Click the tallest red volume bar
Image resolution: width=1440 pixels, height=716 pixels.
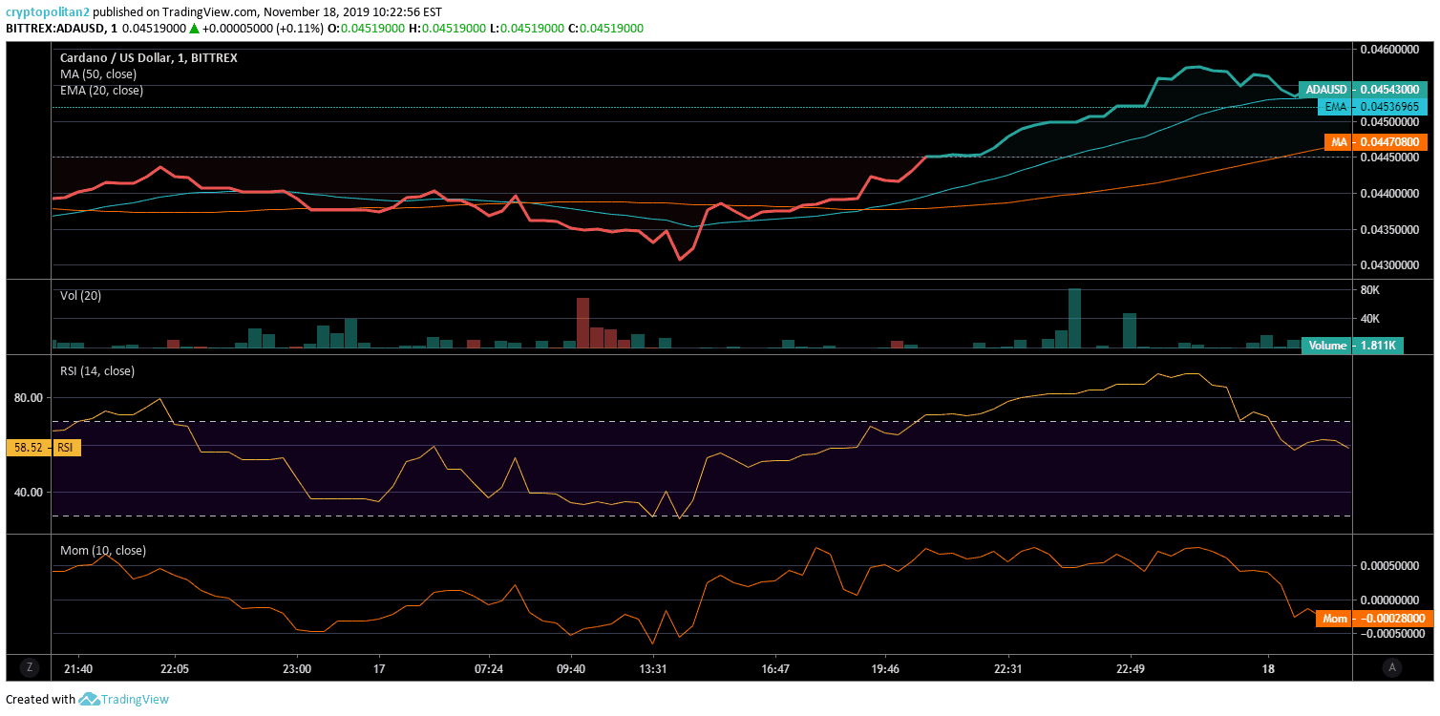pos(582,323)
